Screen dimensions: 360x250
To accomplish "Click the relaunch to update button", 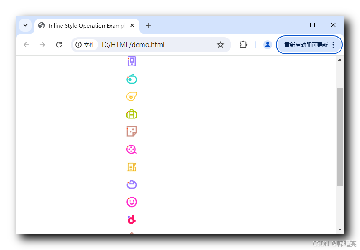I will tap(306, 45).
